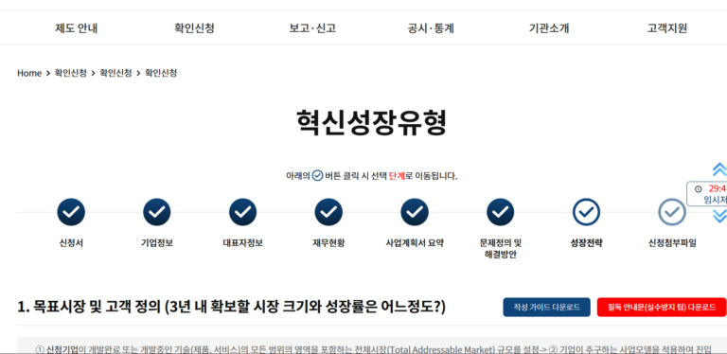Go to Home via breadcrumb
The image size is (727, 354).
(x=29, y=73)
